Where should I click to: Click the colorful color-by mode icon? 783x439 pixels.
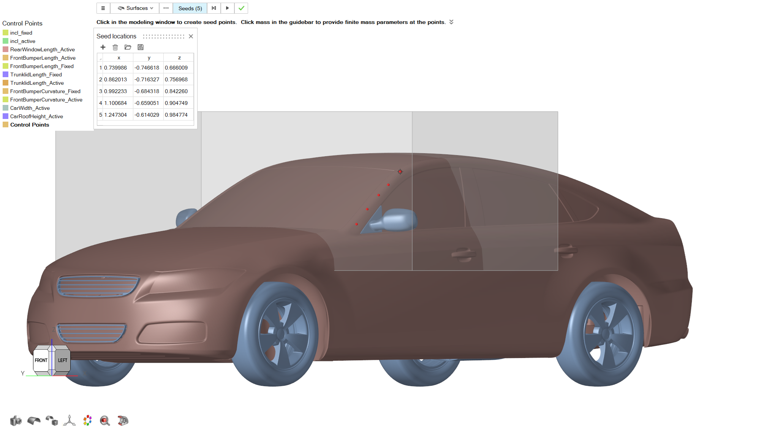[x=87, y=420]
